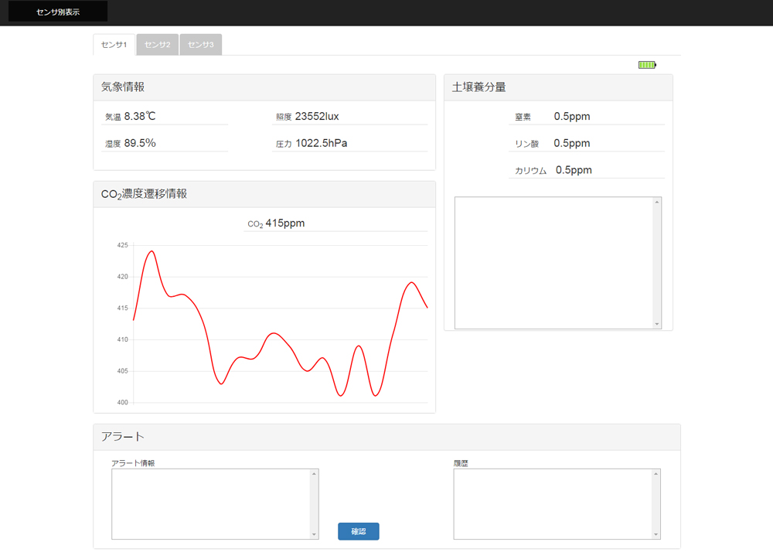Focus the text box under 土壌養分量

[x=553, y=263]
